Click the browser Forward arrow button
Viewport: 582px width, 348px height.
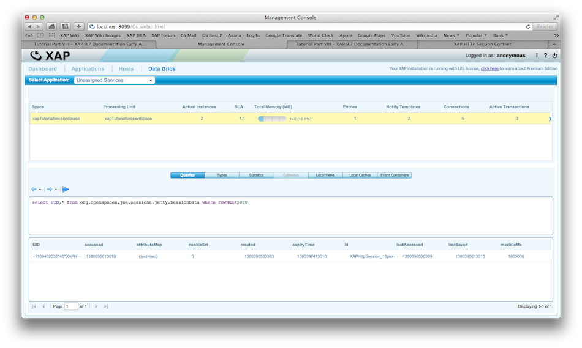[x=38, y=26]
